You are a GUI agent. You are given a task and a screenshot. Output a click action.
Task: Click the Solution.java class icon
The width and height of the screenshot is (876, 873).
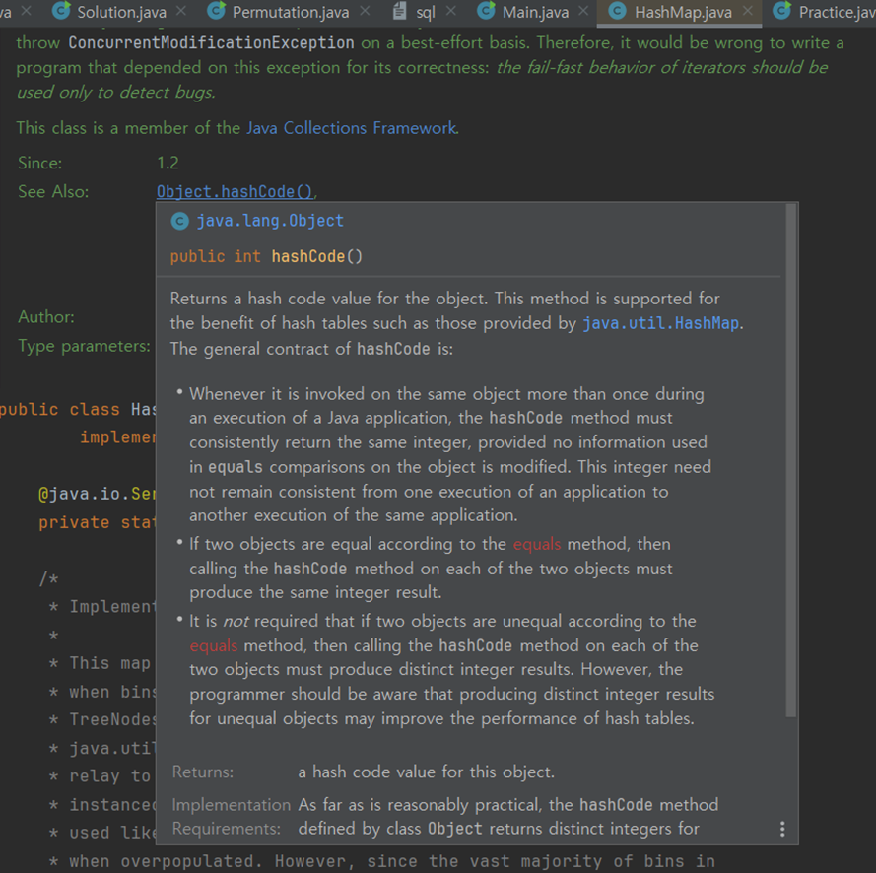pyautogui.click(x=61, y=10)
